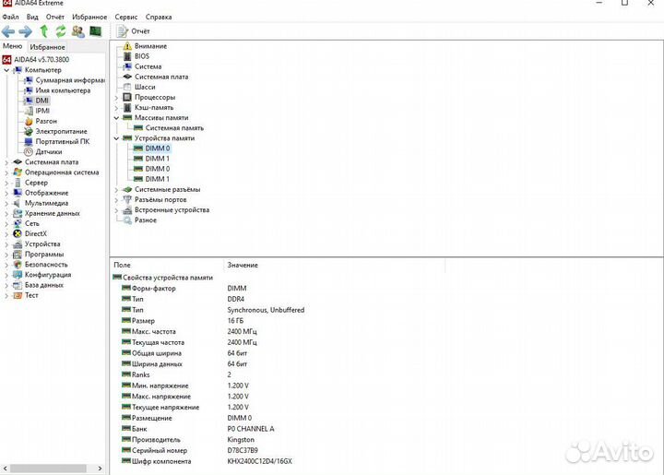
Task: Click the green monitor graph toolbar icon
Action: (x=95, y=31)
